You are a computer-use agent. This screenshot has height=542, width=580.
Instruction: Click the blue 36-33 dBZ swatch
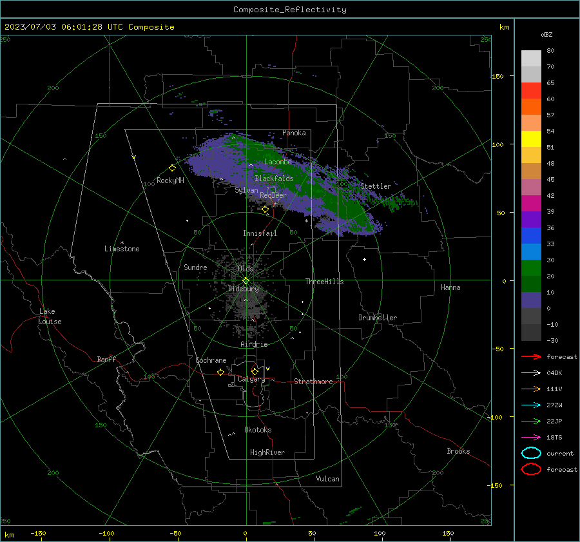531,235
